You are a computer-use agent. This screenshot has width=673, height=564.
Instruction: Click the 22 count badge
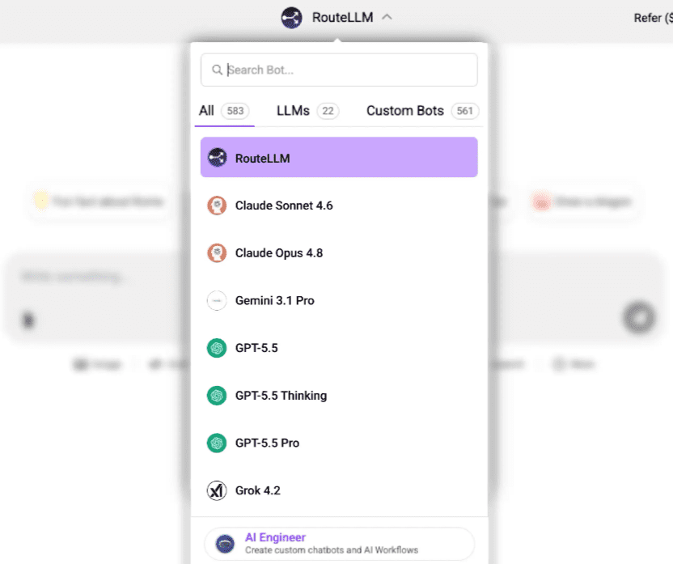point(328,111)
